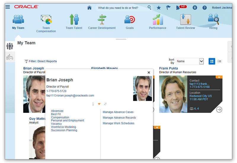Open Brian Joseph name link on card
This screenshot has width=237, height=163.
click(33, 68)
